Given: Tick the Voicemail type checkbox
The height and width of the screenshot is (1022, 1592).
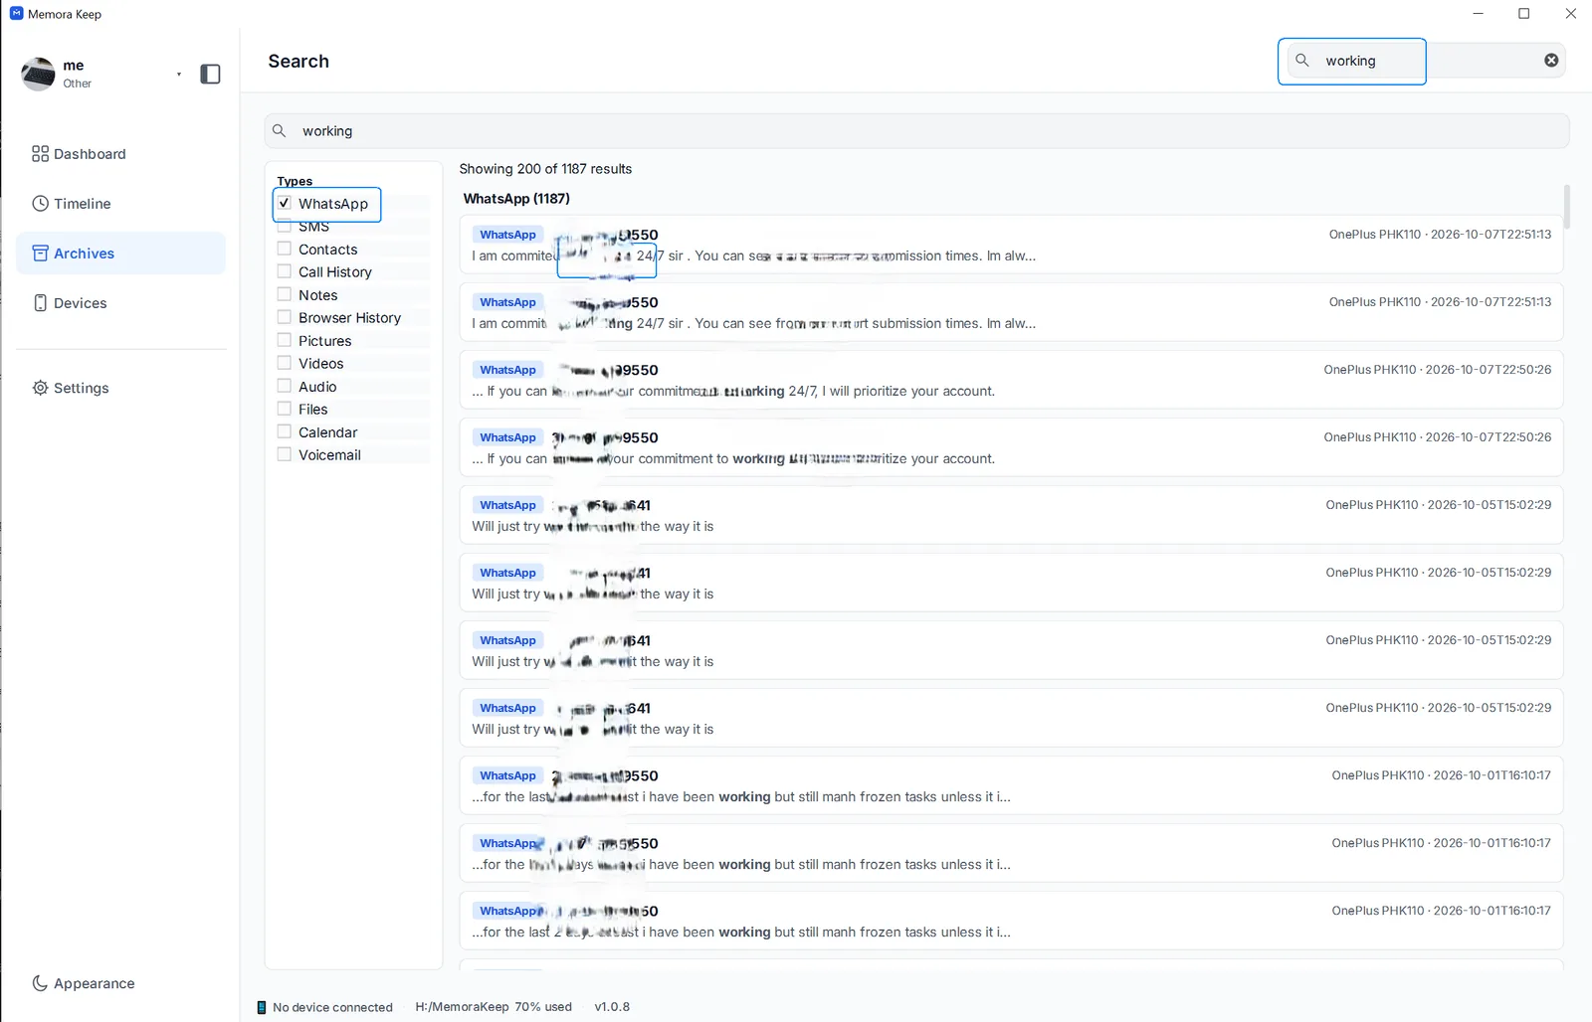Looking at the screenshot, I should coord(285,454).
